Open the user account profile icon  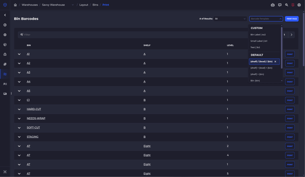tap(299, 5)
